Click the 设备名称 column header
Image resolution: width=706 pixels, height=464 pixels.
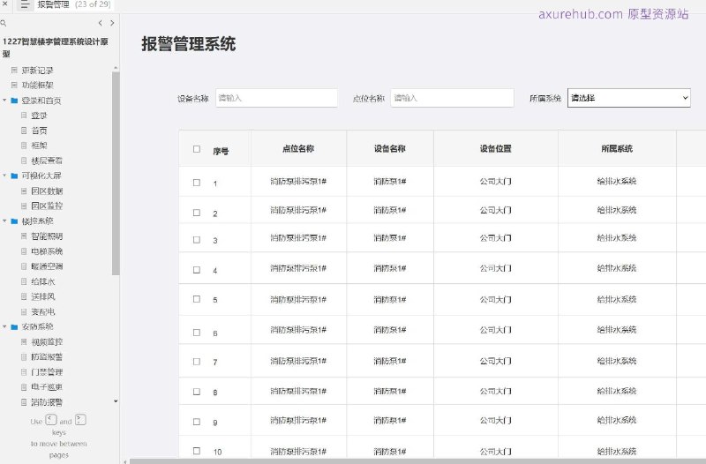390,148
